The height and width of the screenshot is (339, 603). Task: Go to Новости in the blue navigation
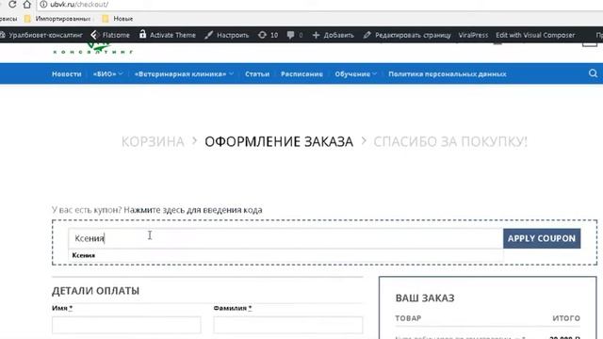(x=67, y=73)
